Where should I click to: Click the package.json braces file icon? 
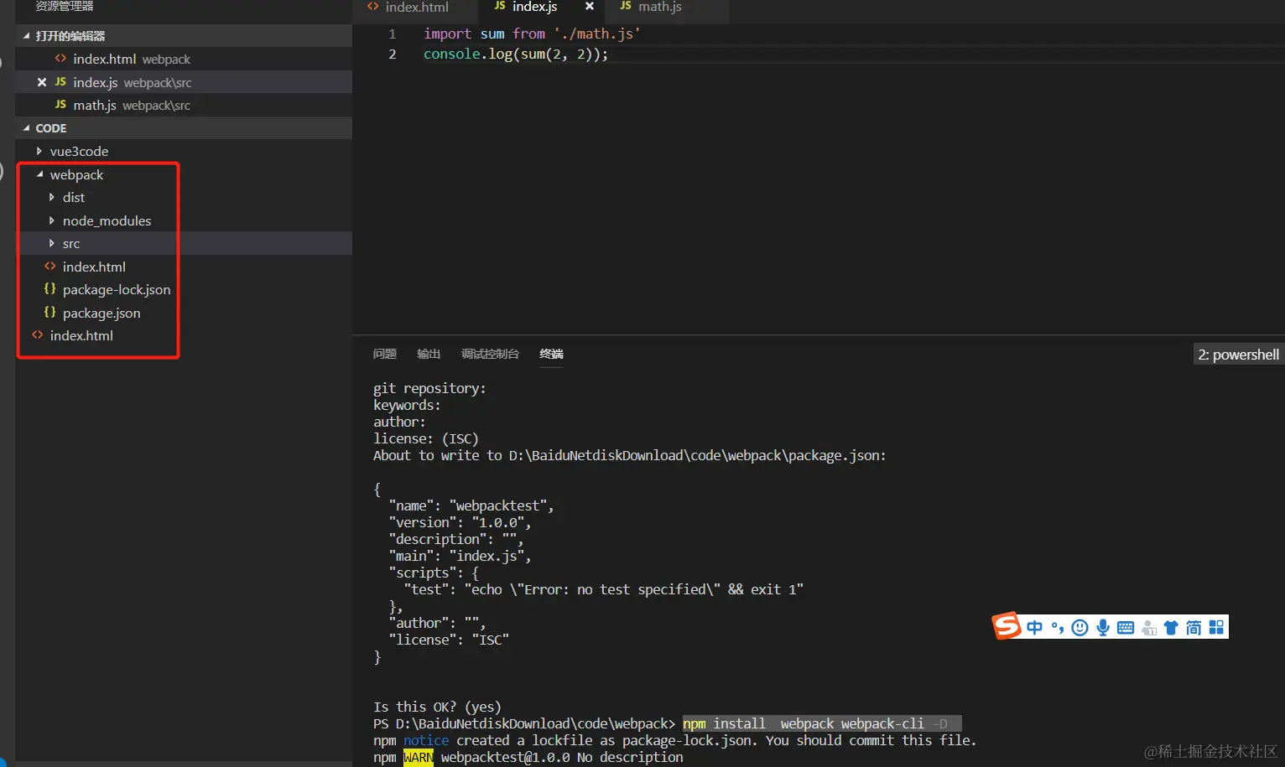tap(49, 312)
